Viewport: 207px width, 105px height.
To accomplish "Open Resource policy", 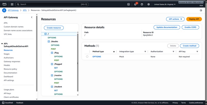I will click(x=11, y=69).
